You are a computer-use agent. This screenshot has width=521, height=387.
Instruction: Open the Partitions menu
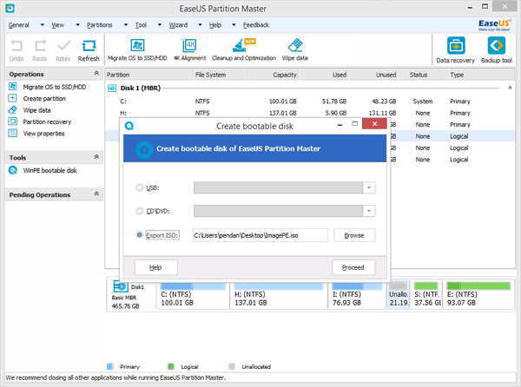[x=99, y=25]
